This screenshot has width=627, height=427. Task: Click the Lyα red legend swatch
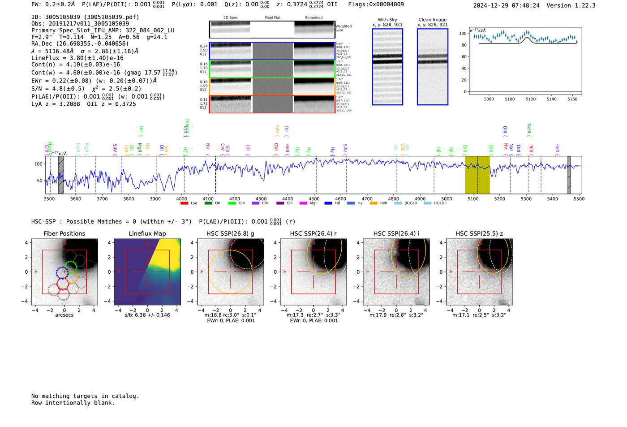(x=184, y=203)
